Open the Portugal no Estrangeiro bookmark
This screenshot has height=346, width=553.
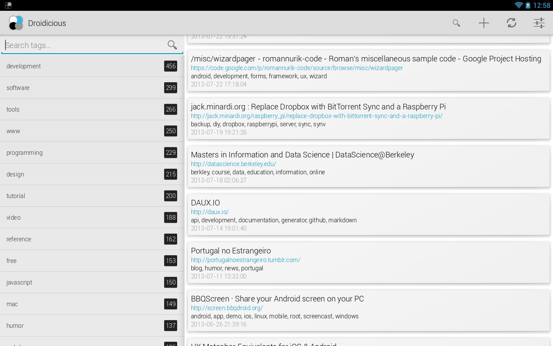point(231,251)
